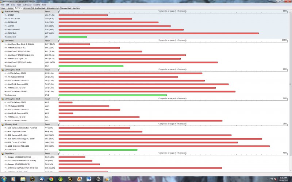The height and width of the screenshot is (182, 292).
Task: Open the File menu
Action: point(3,5)
